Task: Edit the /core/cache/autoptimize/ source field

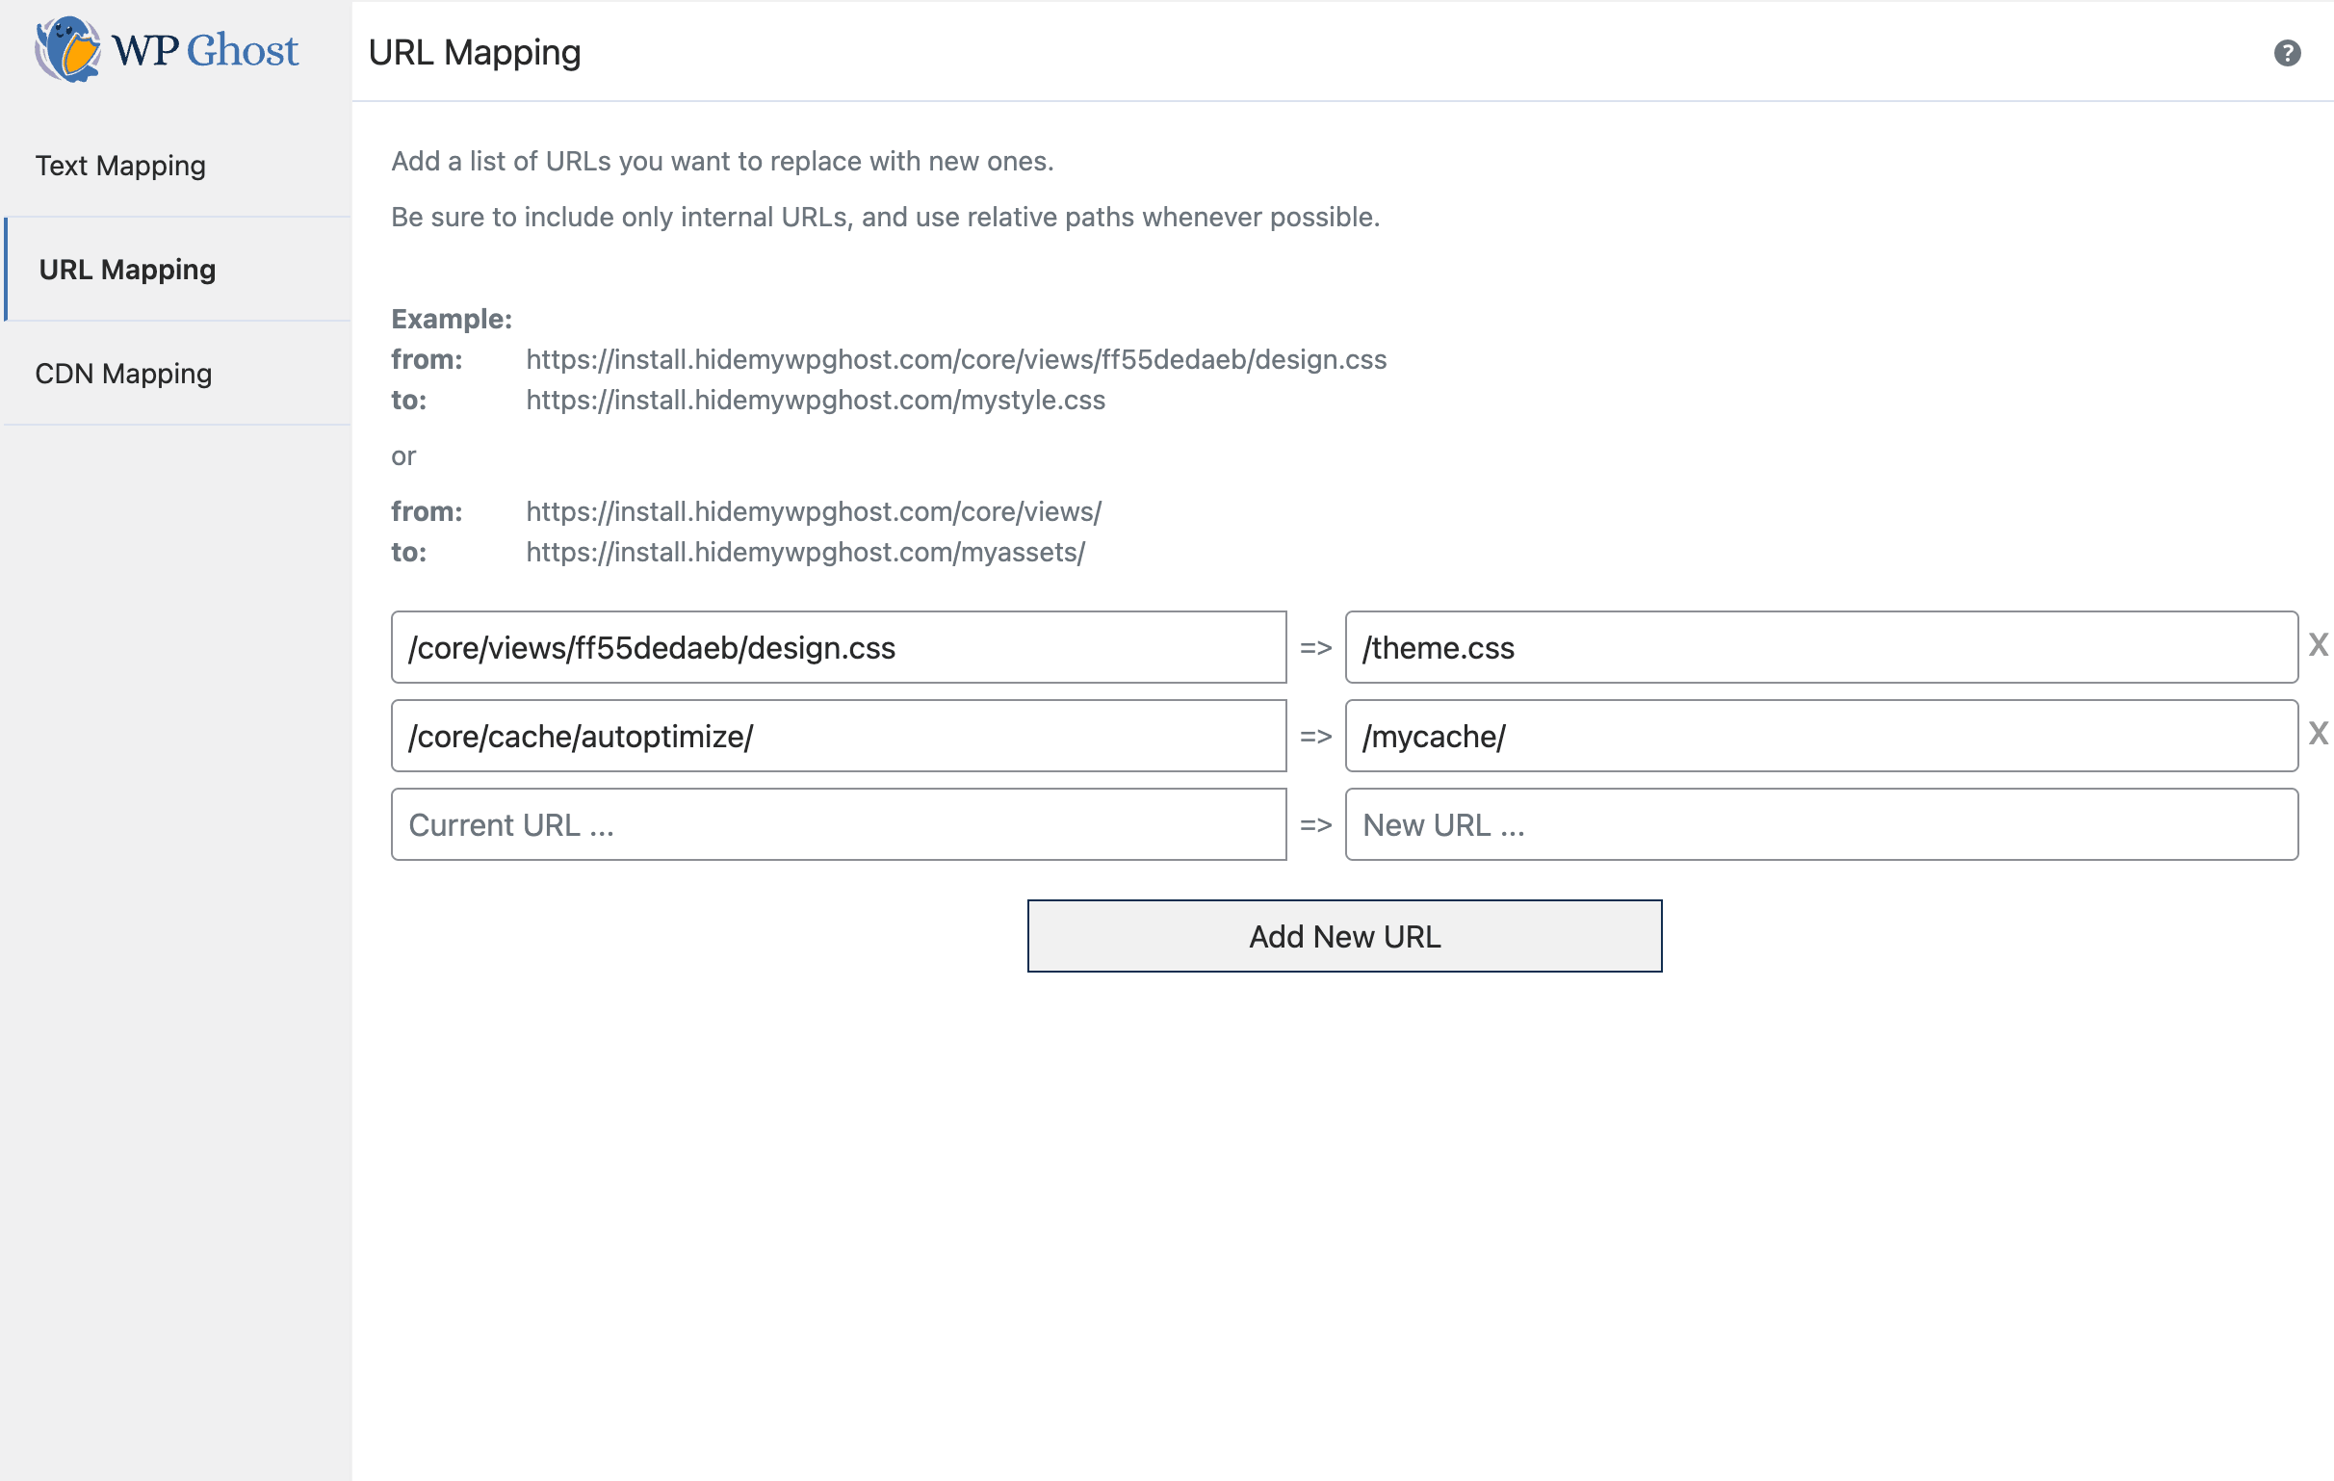Action: (x=839, y=737)
